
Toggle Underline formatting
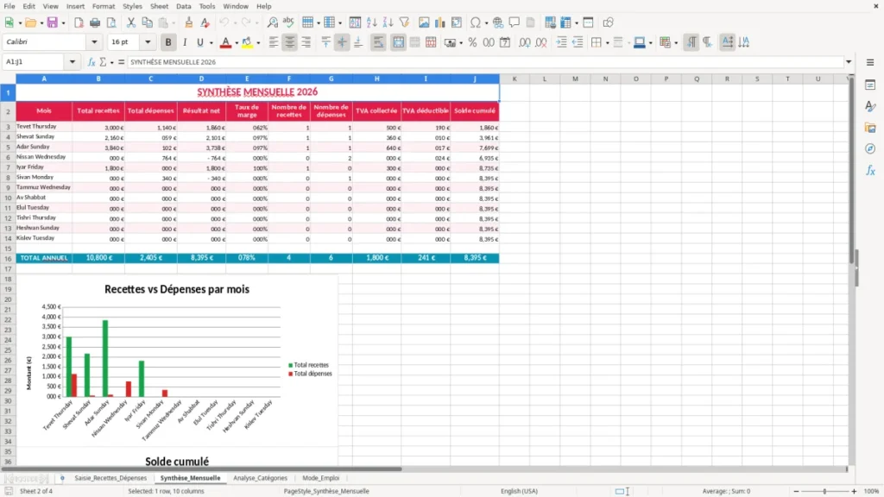[x=199, y=42]
